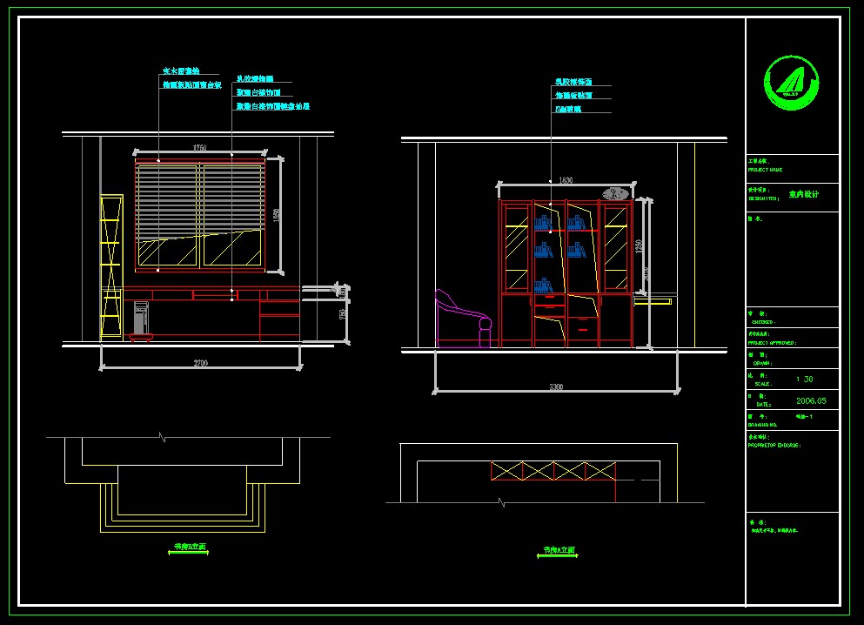Image resolution: width=864 pixels, height=625 pixels.
Task: Click the 1550 window height dimension
Action: pos(278,215)
